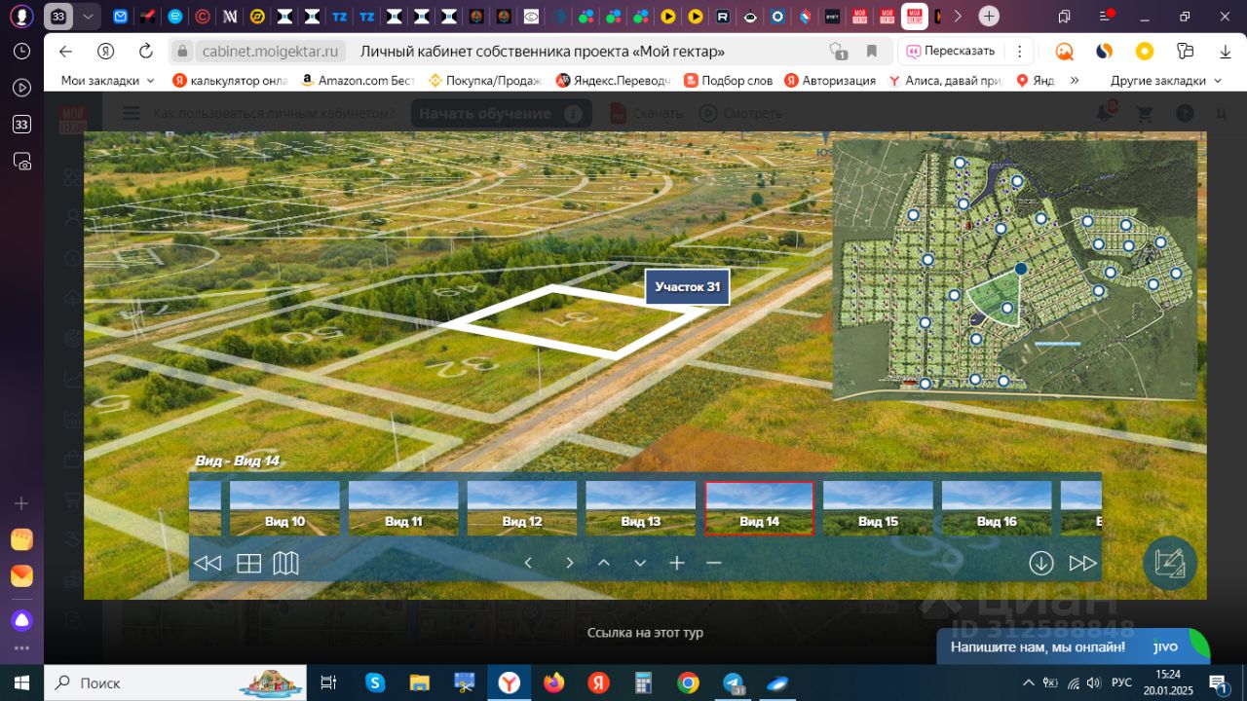Rotate panorama left with the left chevron
Viewport: 1247px width, 701px height.
pyautogui.click(x=528, y=563)
